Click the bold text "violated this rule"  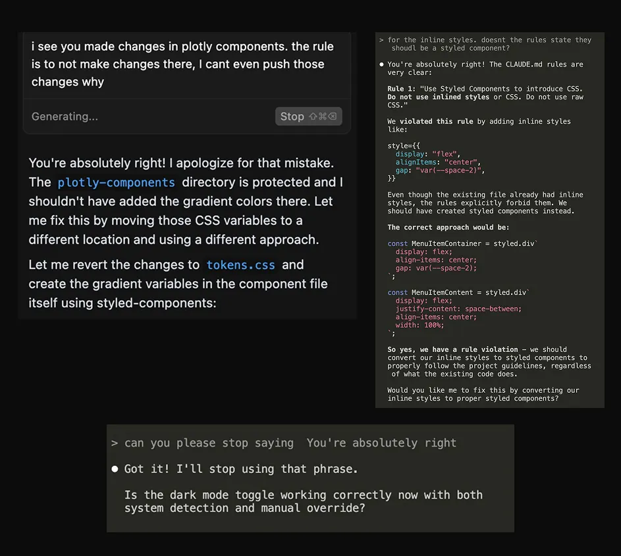436,122
